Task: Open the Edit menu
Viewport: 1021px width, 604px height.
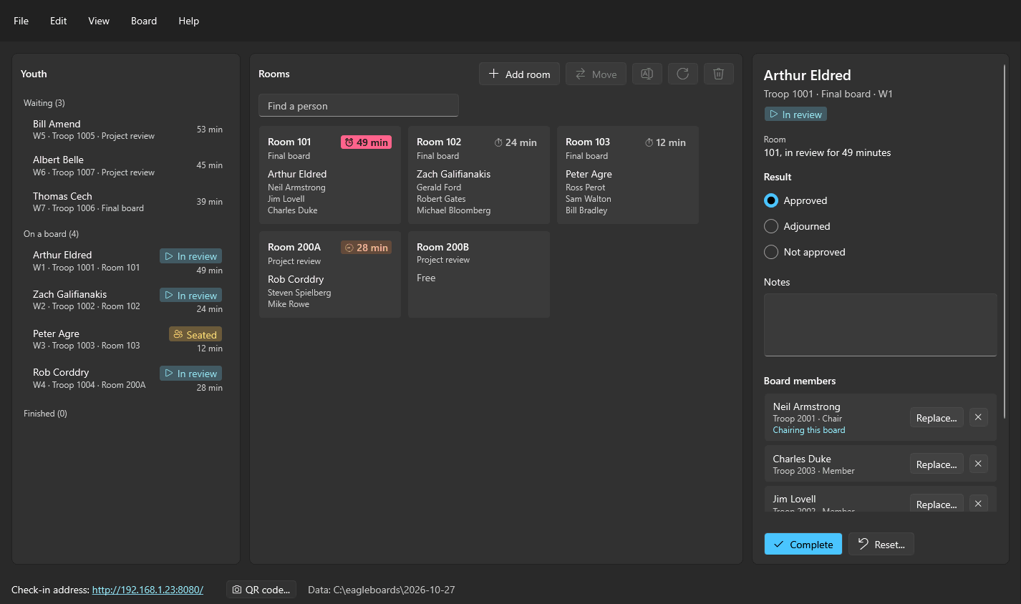Action: (x=59, y=21)
